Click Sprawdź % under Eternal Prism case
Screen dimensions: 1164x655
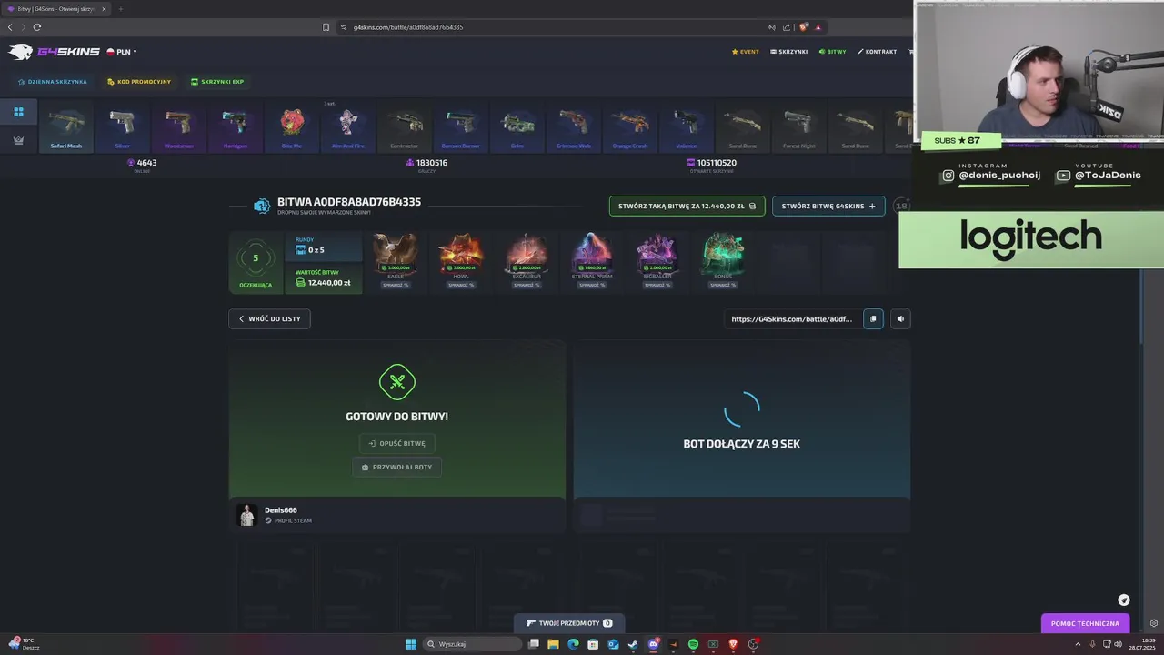pyautogui.click(x=592, y=286)
